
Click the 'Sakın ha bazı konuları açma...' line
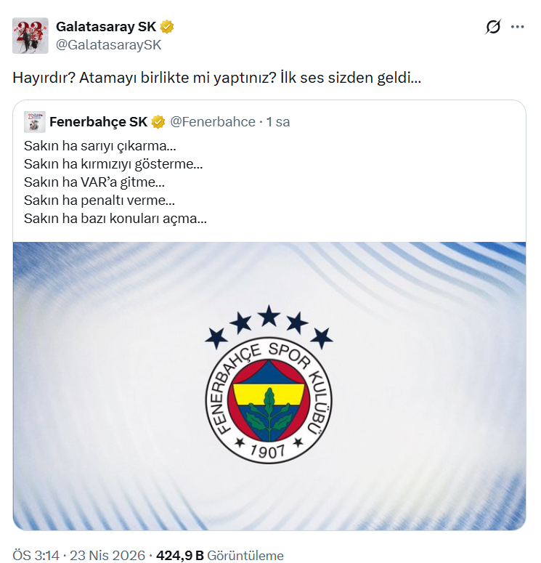point(115,219)
